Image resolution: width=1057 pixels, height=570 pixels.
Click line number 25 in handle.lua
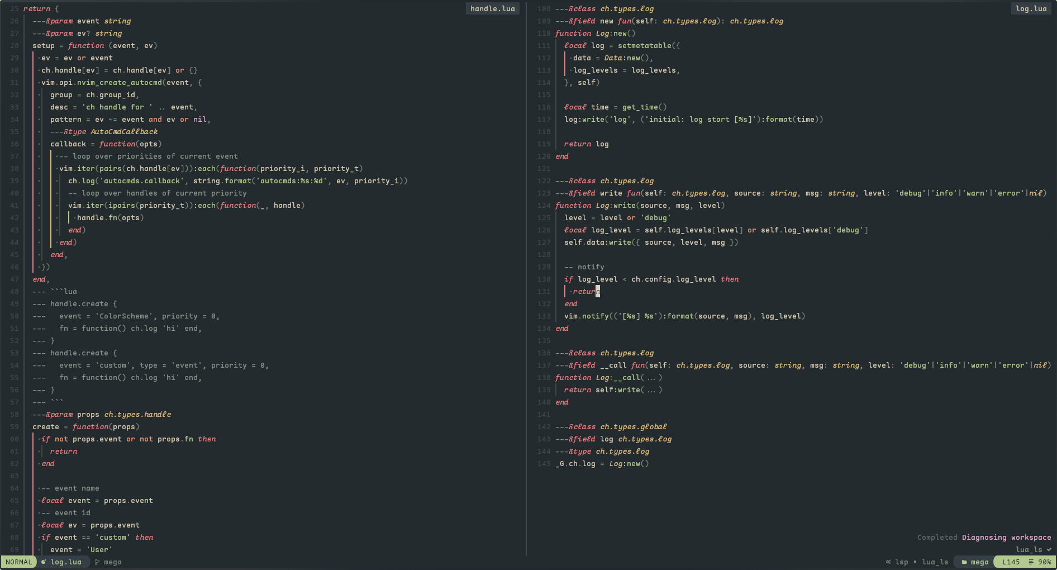click(15, 8)
